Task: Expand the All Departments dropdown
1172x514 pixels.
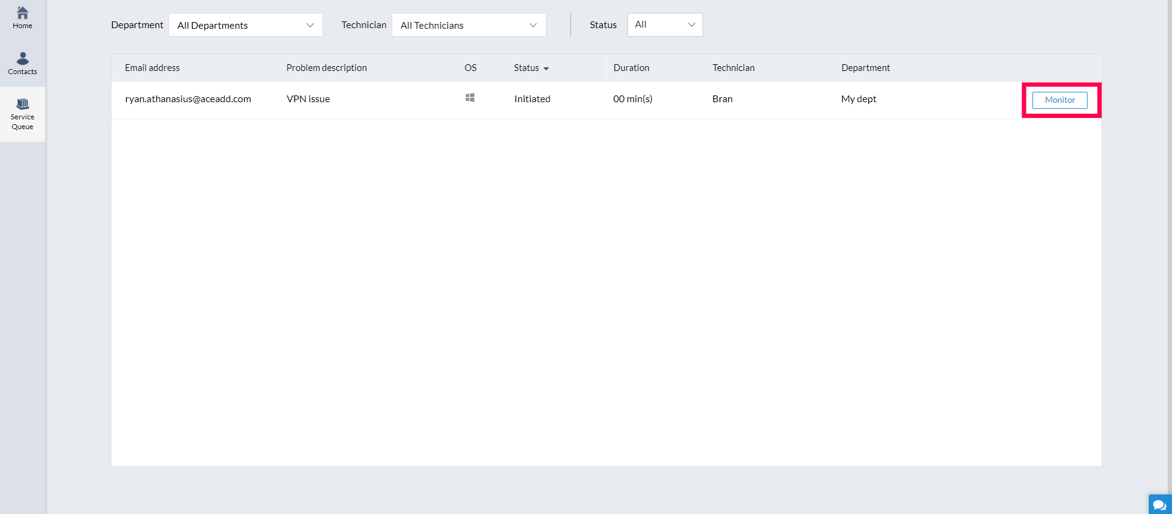Action: pos(245,25)
